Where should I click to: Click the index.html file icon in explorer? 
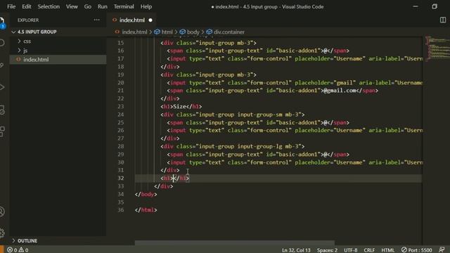(x=18, y=59)
